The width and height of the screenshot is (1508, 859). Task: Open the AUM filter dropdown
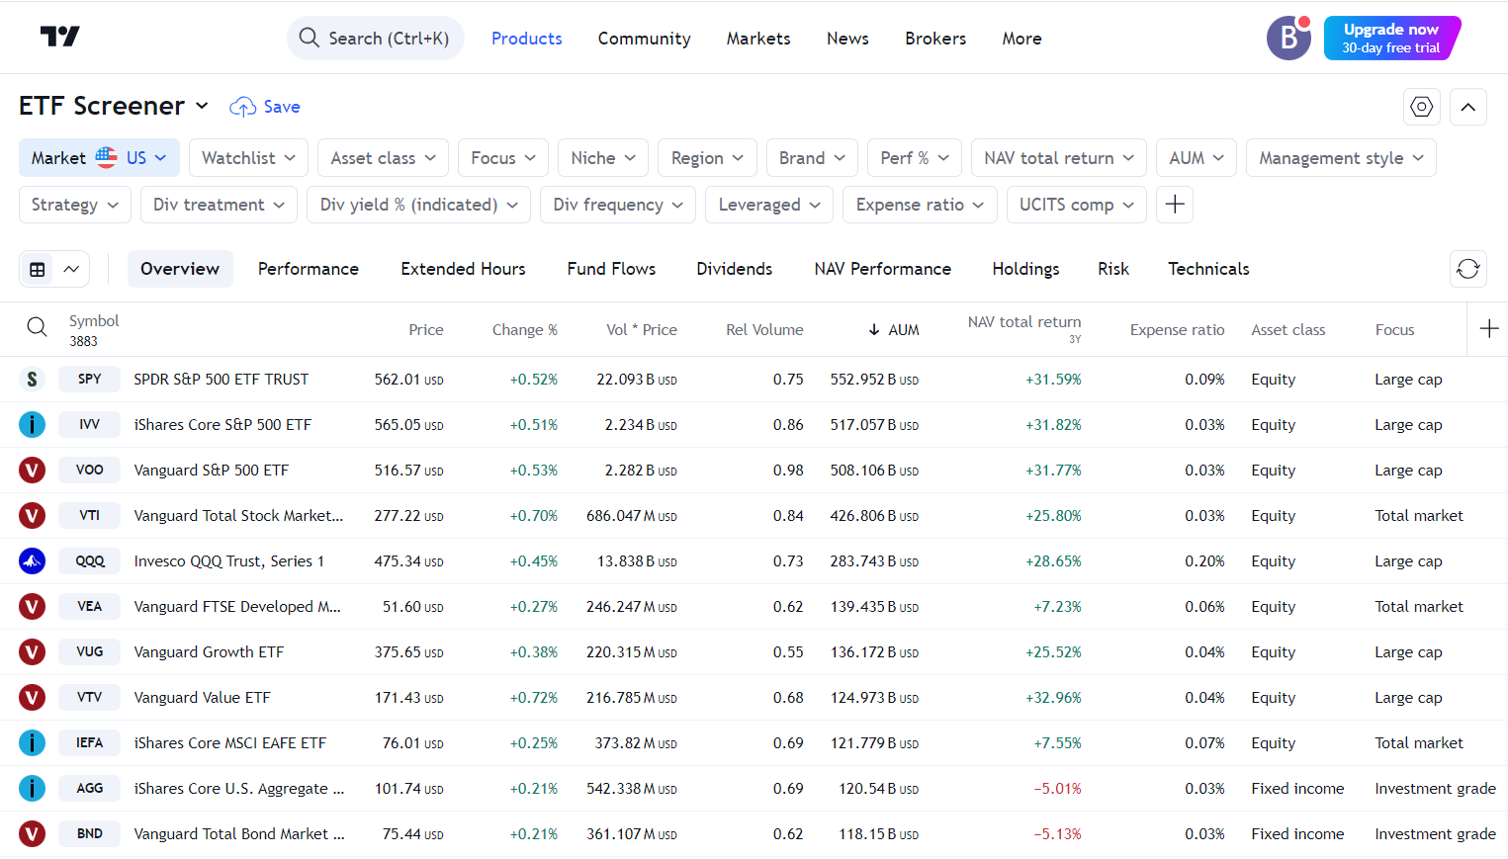(x=1197, y=158)
